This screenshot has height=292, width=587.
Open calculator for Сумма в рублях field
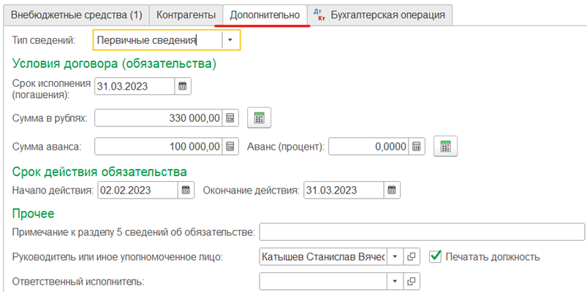[x=230, y=118]
